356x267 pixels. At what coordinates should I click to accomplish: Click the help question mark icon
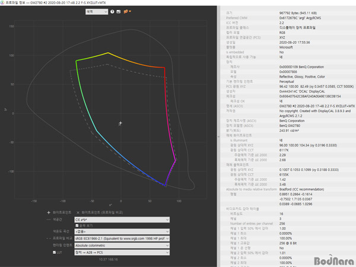point(112,12)
